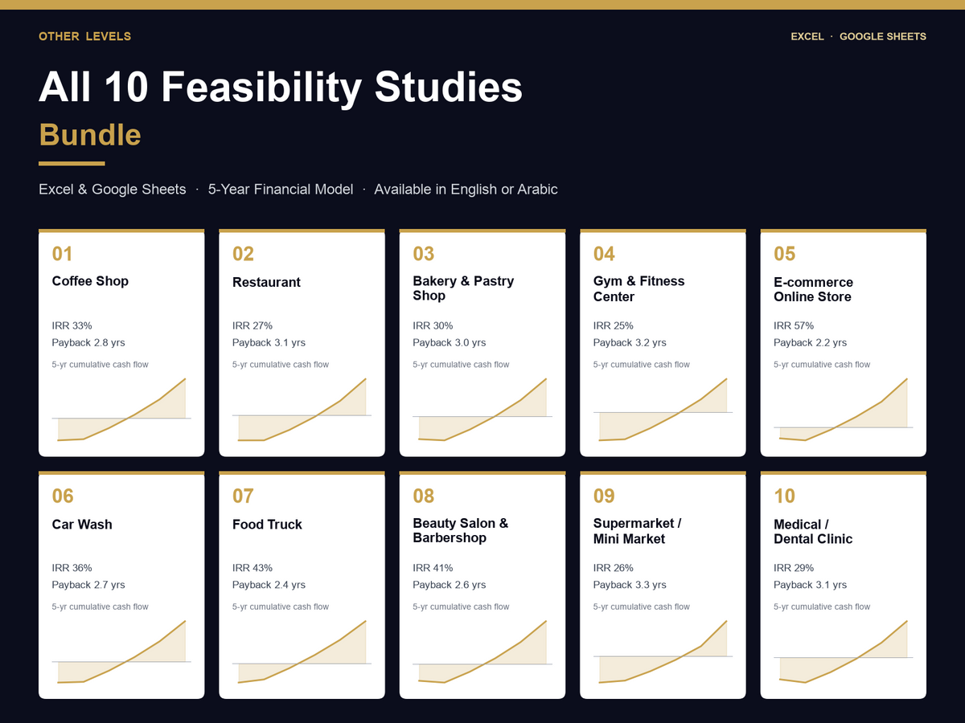Click card number 02

point(243,254)
